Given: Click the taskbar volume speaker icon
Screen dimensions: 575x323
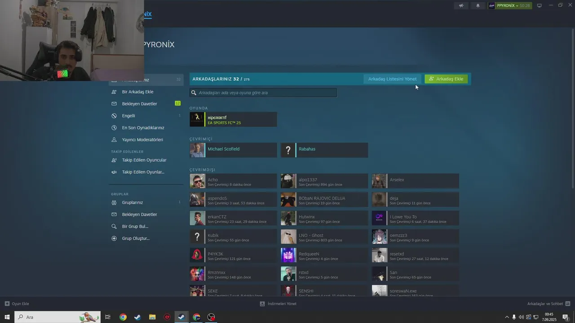Looking at the screenshot, I should pyautogui.click(x=521, y=317).
